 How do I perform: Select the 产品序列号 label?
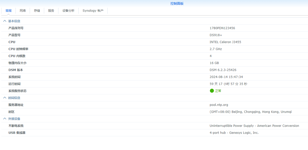[16, 28]
